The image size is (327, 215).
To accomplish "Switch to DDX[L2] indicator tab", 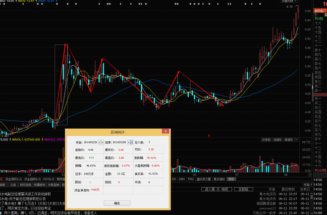I will click(x=49, y=179).
